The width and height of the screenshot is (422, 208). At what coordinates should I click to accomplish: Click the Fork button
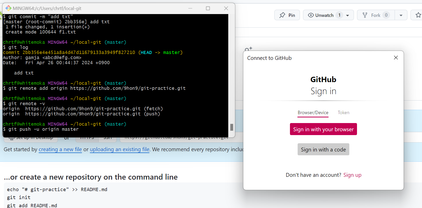pos(376,15)
